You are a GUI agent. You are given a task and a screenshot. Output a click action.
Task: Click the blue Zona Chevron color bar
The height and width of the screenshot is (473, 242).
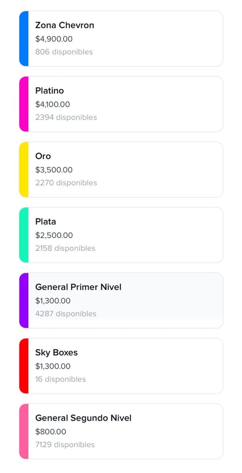[24, 39]
